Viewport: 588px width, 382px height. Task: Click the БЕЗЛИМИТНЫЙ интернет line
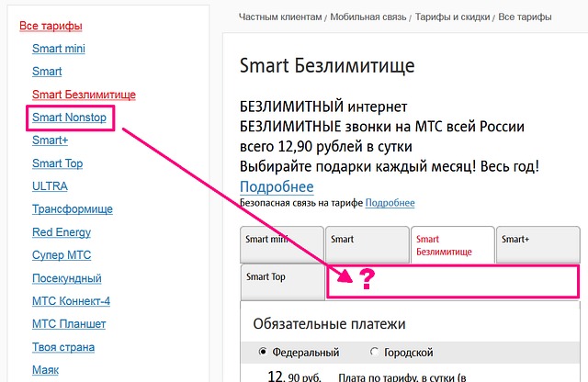pos(323,107)
